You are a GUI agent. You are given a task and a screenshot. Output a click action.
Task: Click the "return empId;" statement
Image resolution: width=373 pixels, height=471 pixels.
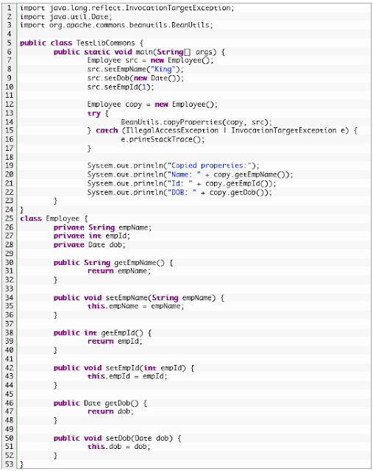(115, 341)
